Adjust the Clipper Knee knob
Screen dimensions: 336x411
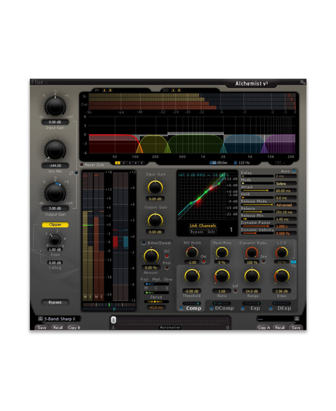pyautogui.click(x=55, y=240)
